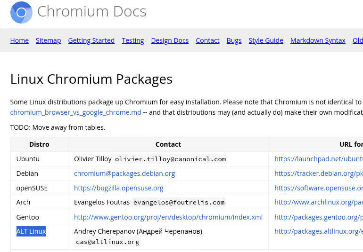Open the Home navigation link
This screenshot has height=252, width=363.
point(19,40)
